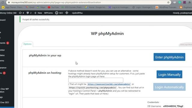Reload the page with the browser refresh icon
This screenshot has height=108, width=192.
(x=3, y=2)
